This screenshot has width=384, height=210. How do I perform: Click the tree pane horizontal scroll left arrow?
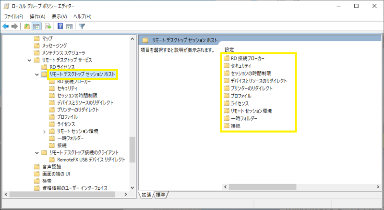(6, 194)
